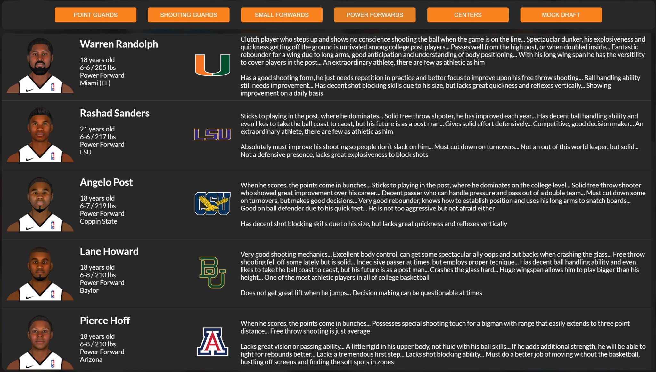Screen dimensions: 656x372
Task: Select the Small Forwards tab
Action: pos(282,15)
